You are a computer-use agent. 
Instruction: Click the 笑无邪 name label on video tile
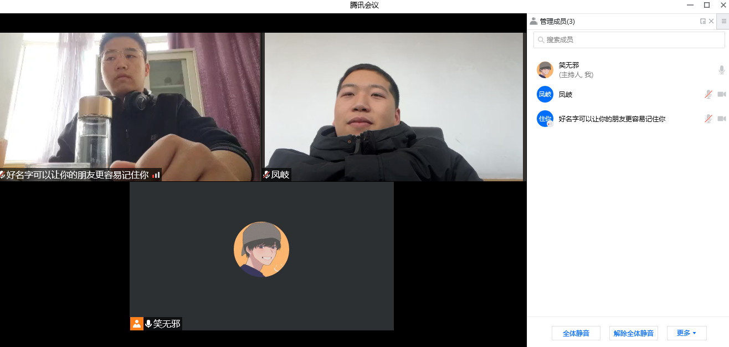tap(167, 324)
